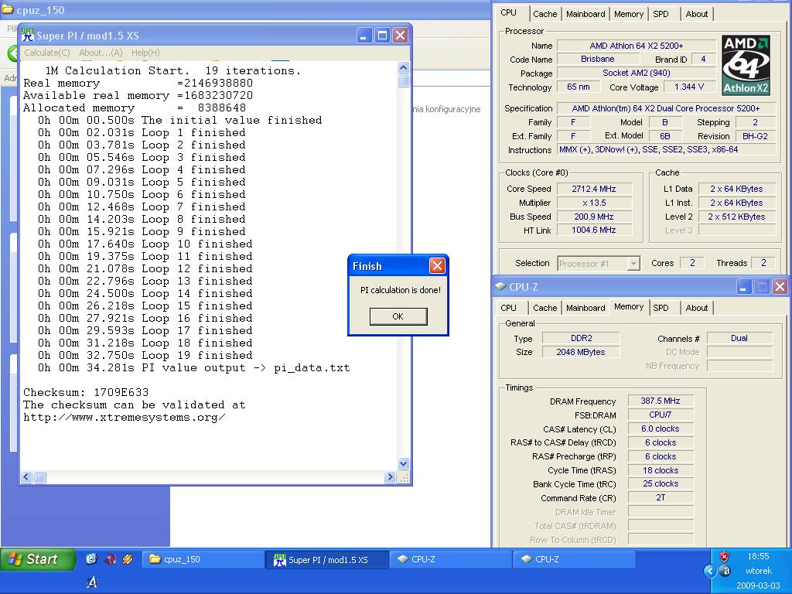
Task: Open the Help(H) menu in Super PI
Action: (x=145, y=53)
